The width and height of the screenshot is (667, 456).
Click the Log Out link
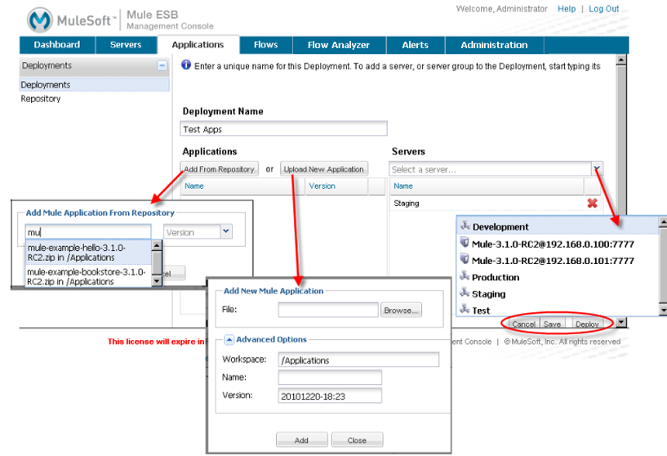point(603,9)
